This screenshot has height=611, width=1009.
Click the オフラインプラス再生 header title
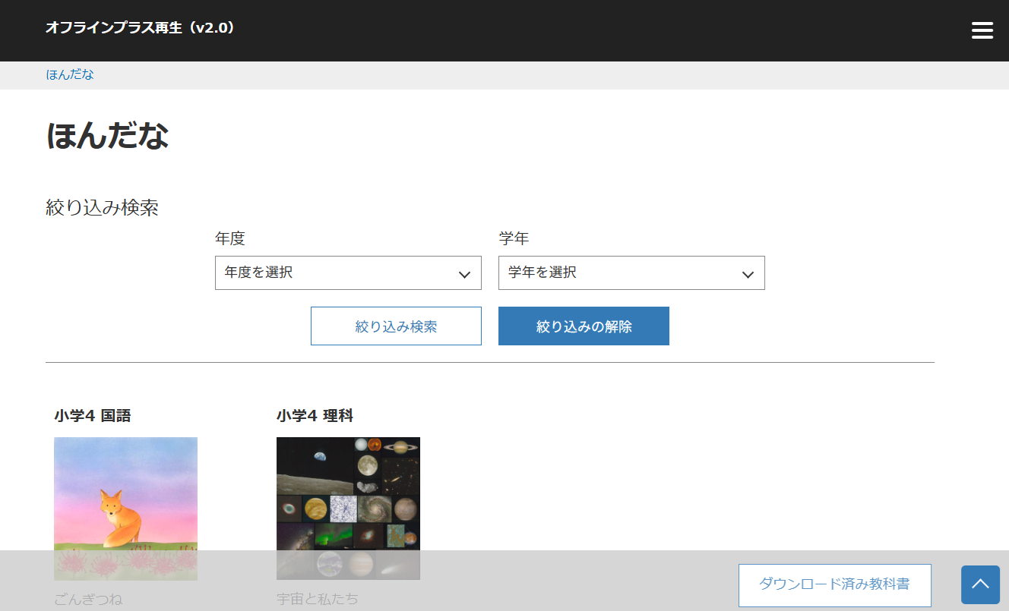tap(140, 28)
